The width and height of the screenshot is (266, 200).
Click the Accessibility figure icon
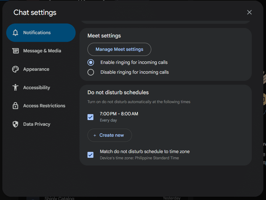pyautogui.click(x=15, y=87)
